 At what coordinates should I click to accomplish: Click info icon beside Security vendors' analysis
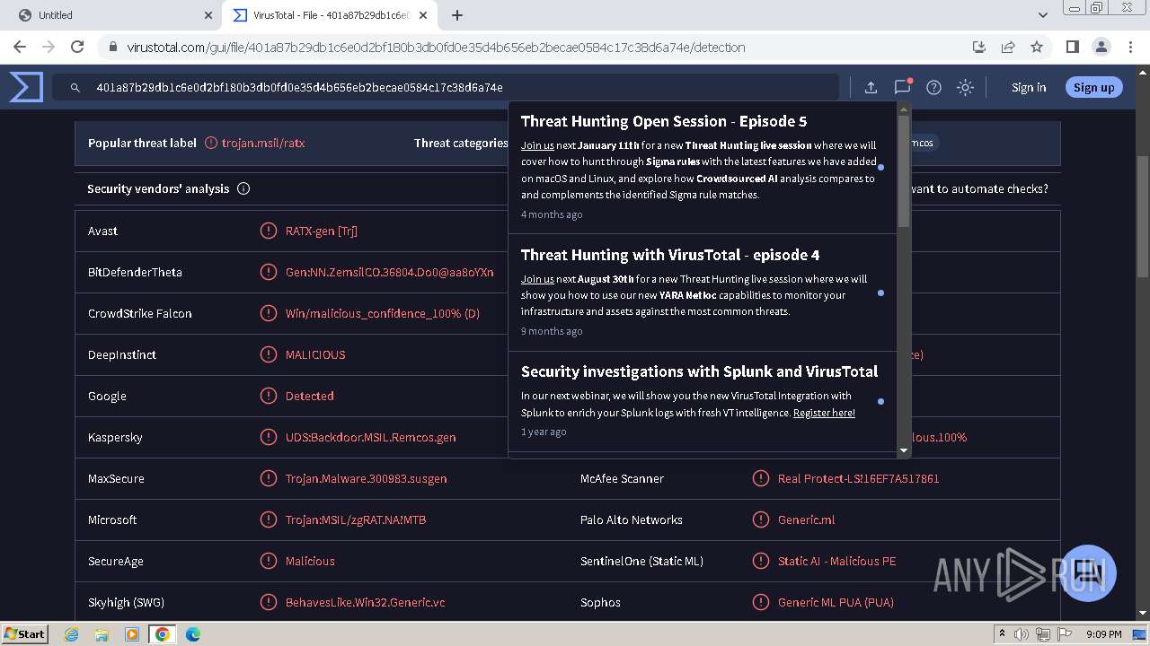243,188
